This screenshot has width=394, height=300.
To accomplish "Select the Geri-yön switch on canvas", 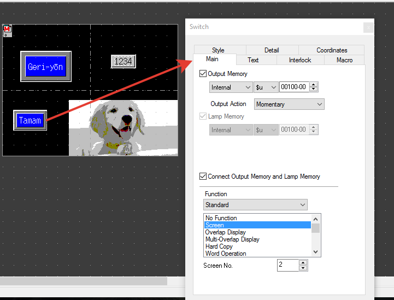I will click(46, 67).
